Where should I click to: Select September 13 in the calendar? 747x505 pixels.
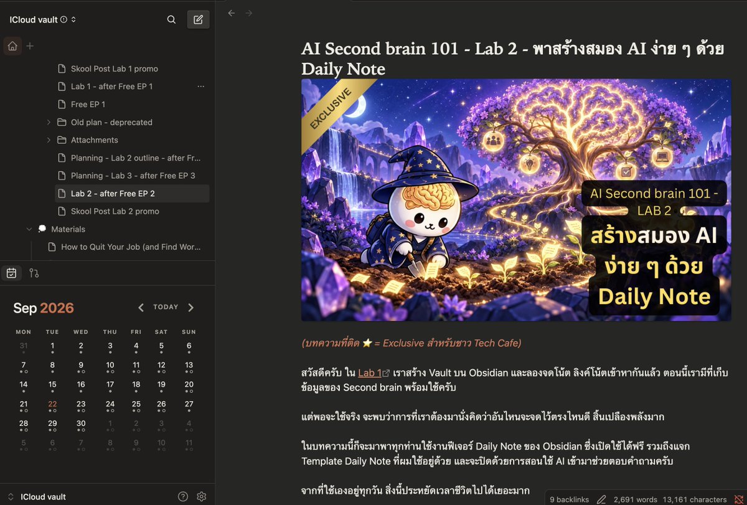(189, 367)
